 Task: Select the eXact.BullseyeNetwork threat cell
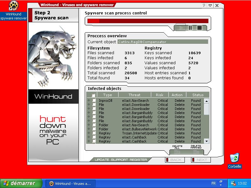click(x=139, y=129)
